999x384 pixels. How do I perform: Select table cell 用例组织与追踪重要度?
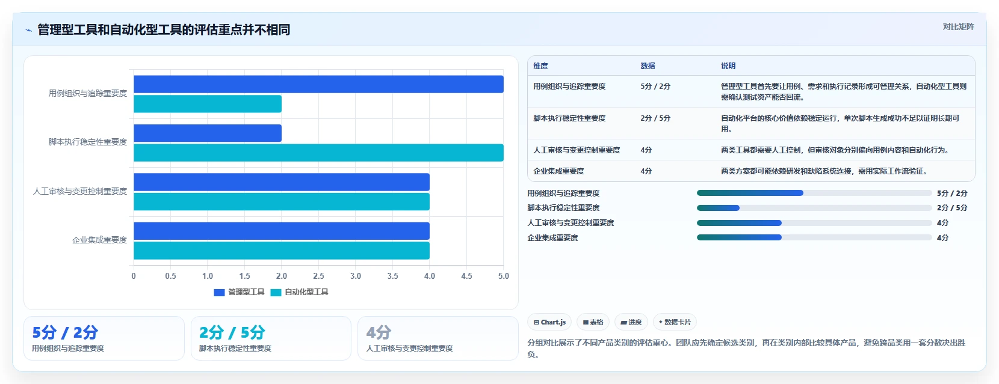569,87
